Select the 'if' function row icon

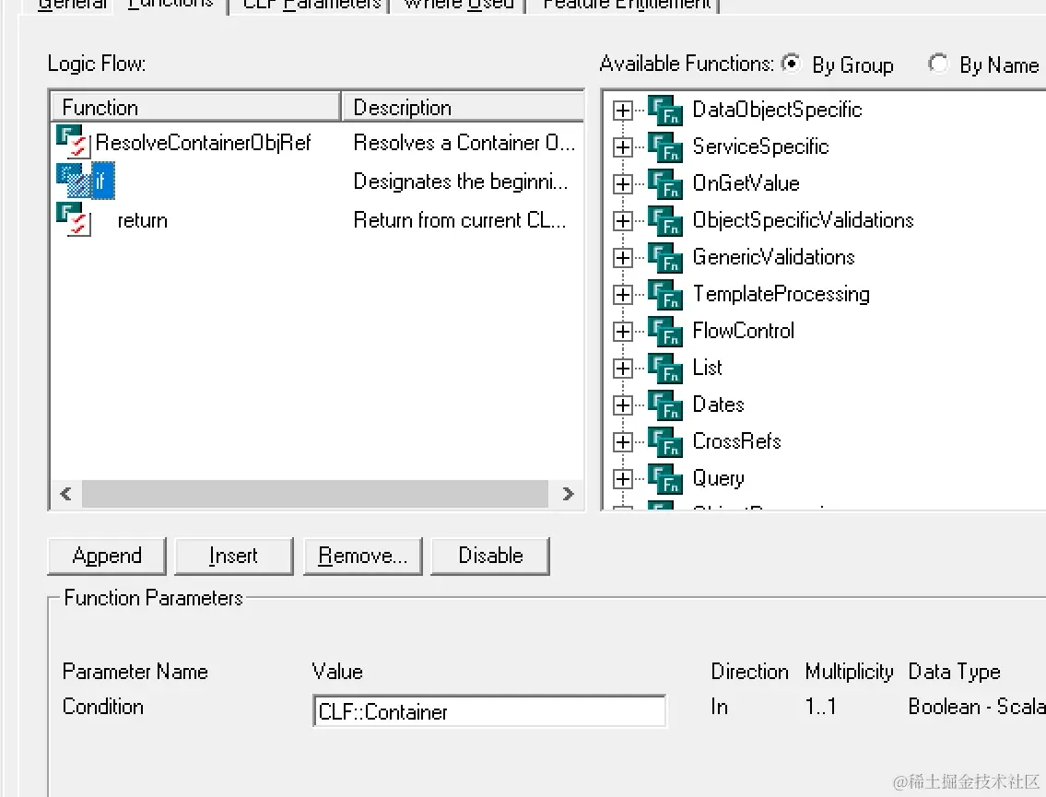click(74, 182)
